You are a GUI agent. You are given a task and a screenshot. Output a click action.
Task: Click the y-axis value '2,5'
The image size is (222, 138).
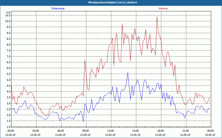point(9,109)
